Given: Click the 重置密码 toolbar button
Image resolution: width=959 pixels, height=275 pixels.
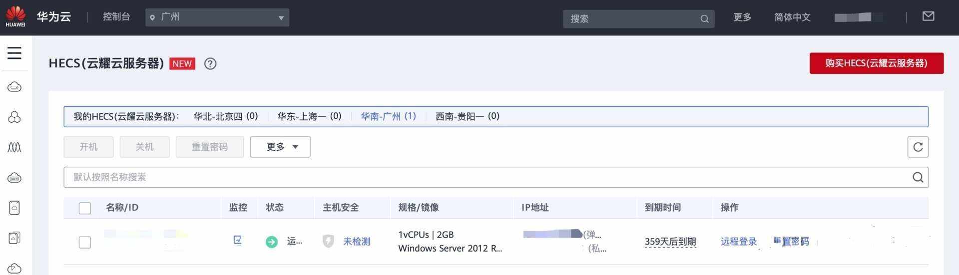Looking at the screenshot, I should [x=210, y=147].
